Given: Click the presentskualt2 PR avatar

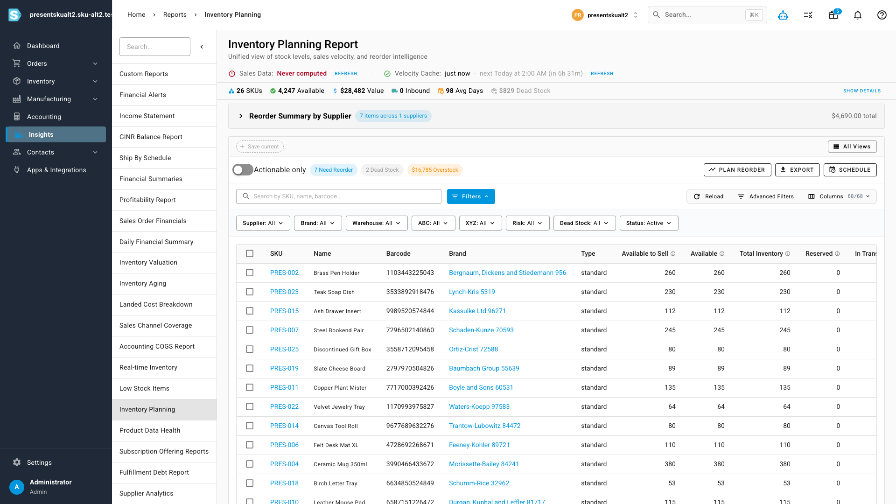Looking at the screenshot, I should [x=578, y=15].
